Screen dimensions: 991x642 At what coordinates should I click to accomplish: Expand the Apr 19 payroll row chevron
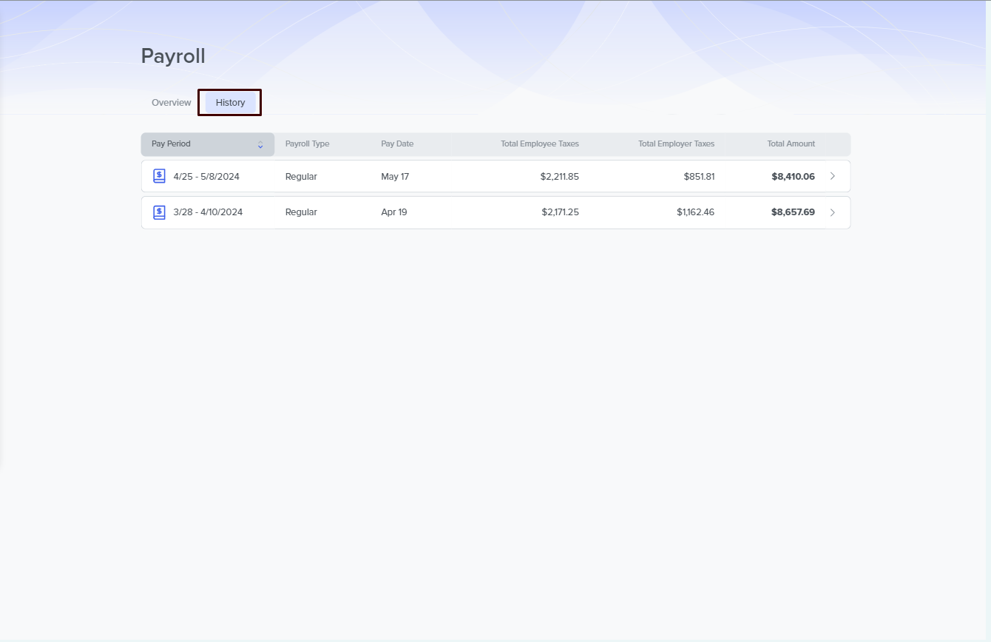pos(833,212)
